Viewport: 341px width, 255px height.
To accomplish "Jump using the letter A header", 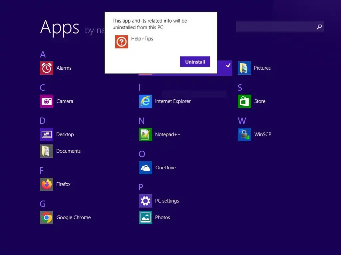I will [43, 54].
